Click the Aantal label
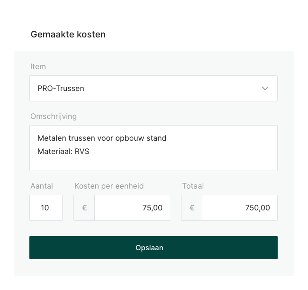This screenshot has height=290, width=308. tap(42, 186)
